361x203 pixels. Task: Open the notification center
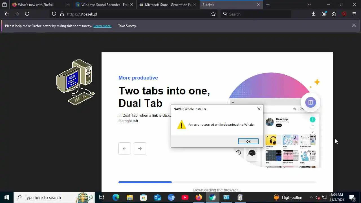[x=352, y=197]
